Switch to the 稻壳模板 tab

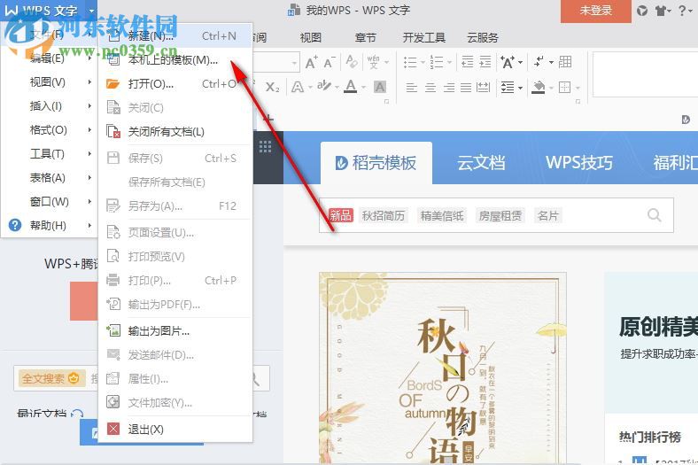tap(376, 163)
